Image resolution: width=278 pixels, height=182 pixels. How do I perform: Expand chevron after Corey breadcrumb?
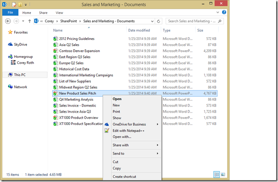(x=57, y=21)
